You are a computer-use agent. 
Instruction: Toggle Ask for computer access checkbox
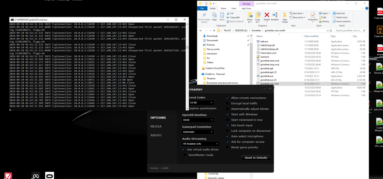tap(228, 142)
